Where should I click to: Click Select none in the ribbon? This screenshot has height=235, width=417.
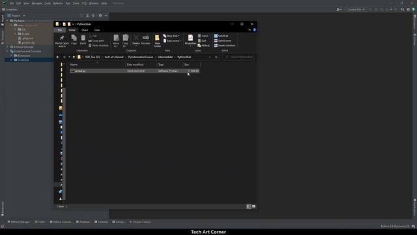click(x=223, y=40)
